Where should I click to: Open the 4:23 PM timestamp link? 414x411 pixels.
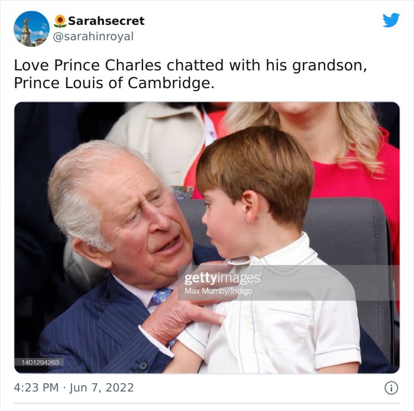coord(36,388)
